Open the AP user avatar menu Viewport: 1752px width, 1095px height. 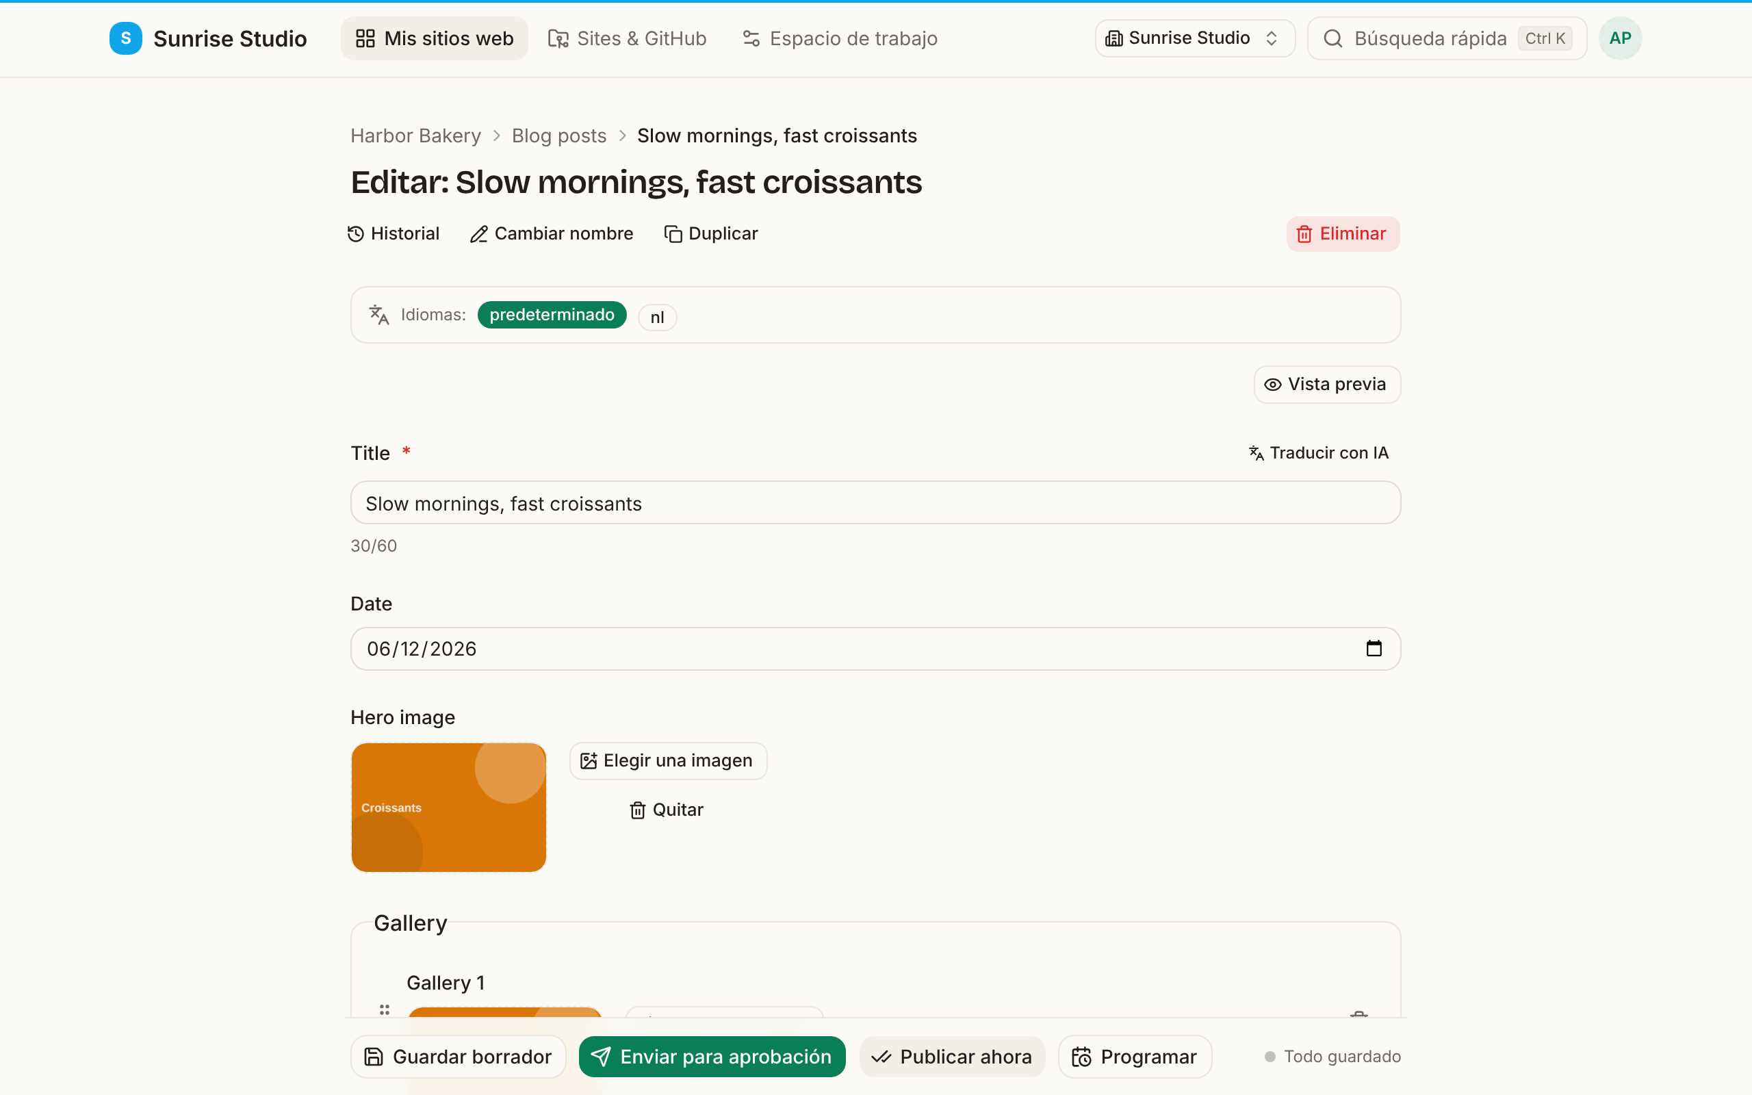tap(1619, 38)
